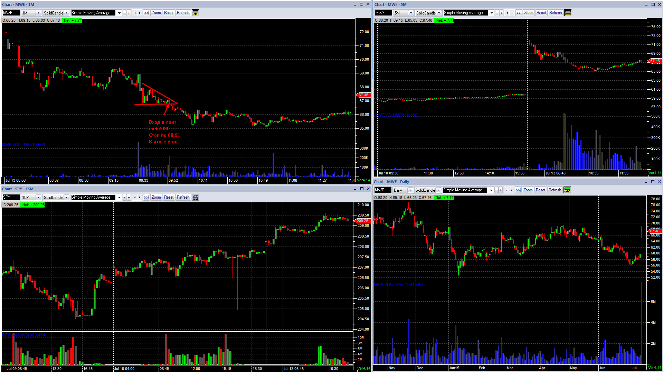Click Reset button in MWE 1M chart
Image resolution: width=663 pixels, height=372 pixels.
click(169, 13)
